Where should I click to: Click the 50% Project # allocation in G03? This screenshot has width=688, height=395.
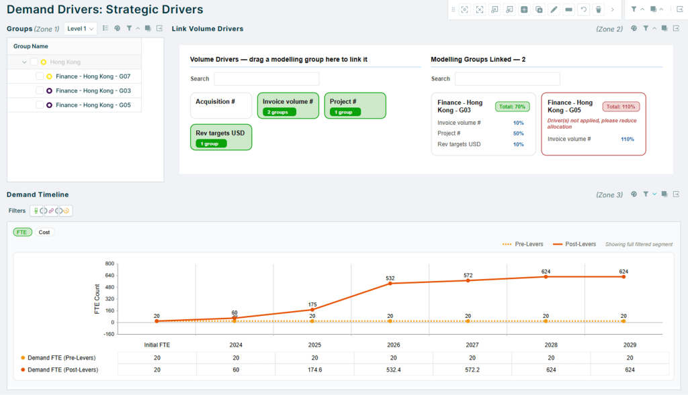(518, 133)
